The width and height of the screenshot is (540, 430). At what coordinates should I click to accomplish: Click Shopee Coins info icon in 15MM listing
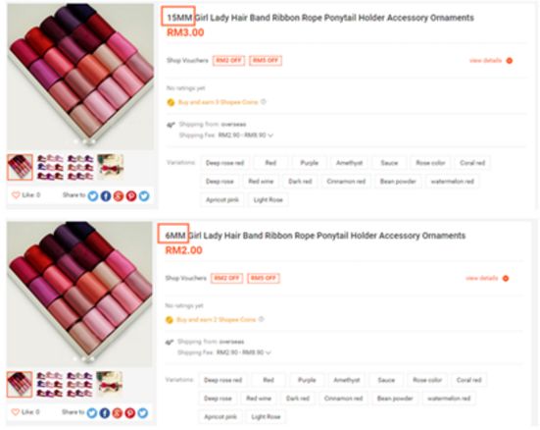[264, 102]
